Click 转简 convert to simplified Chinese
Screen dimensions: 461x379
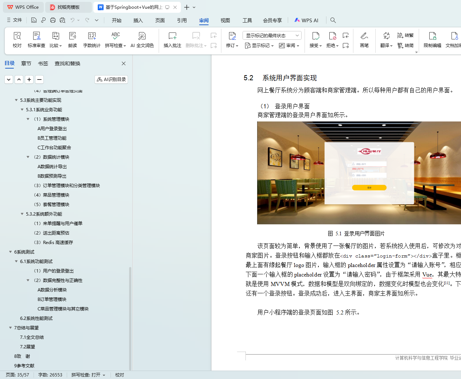(406, 46)
